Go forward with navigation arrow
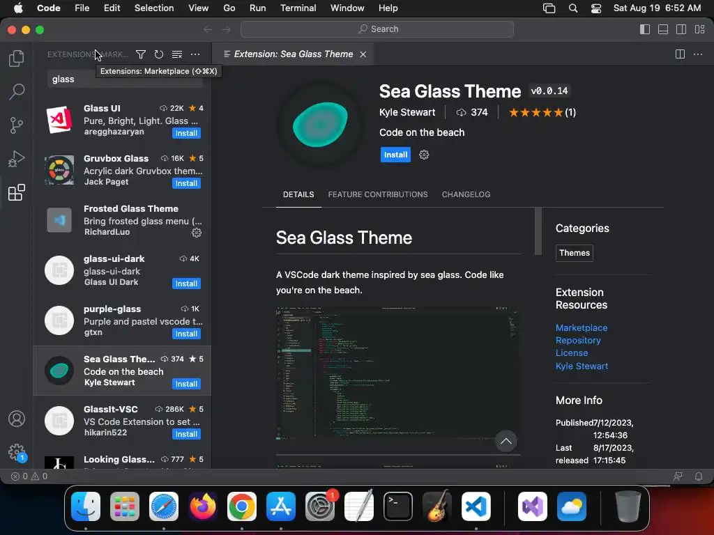 pos(227,29)
